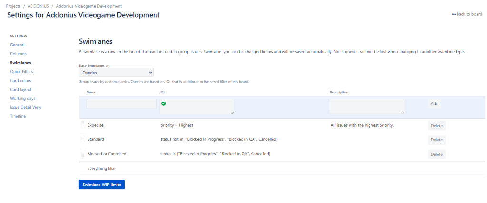Click the green JQL valid checkmark icon
487x203 pixels.
point(164,103)
